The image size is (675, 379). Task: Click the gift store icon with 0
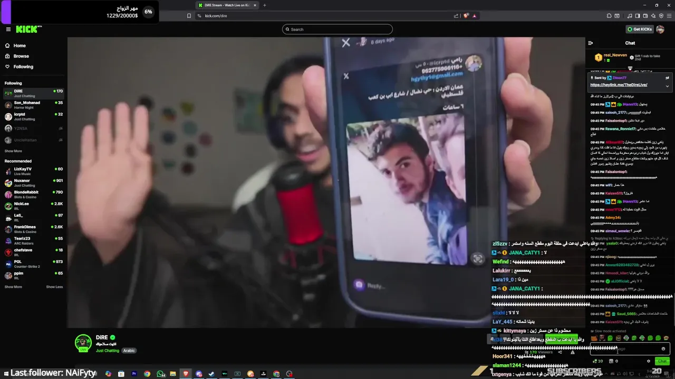pos(612,361)
